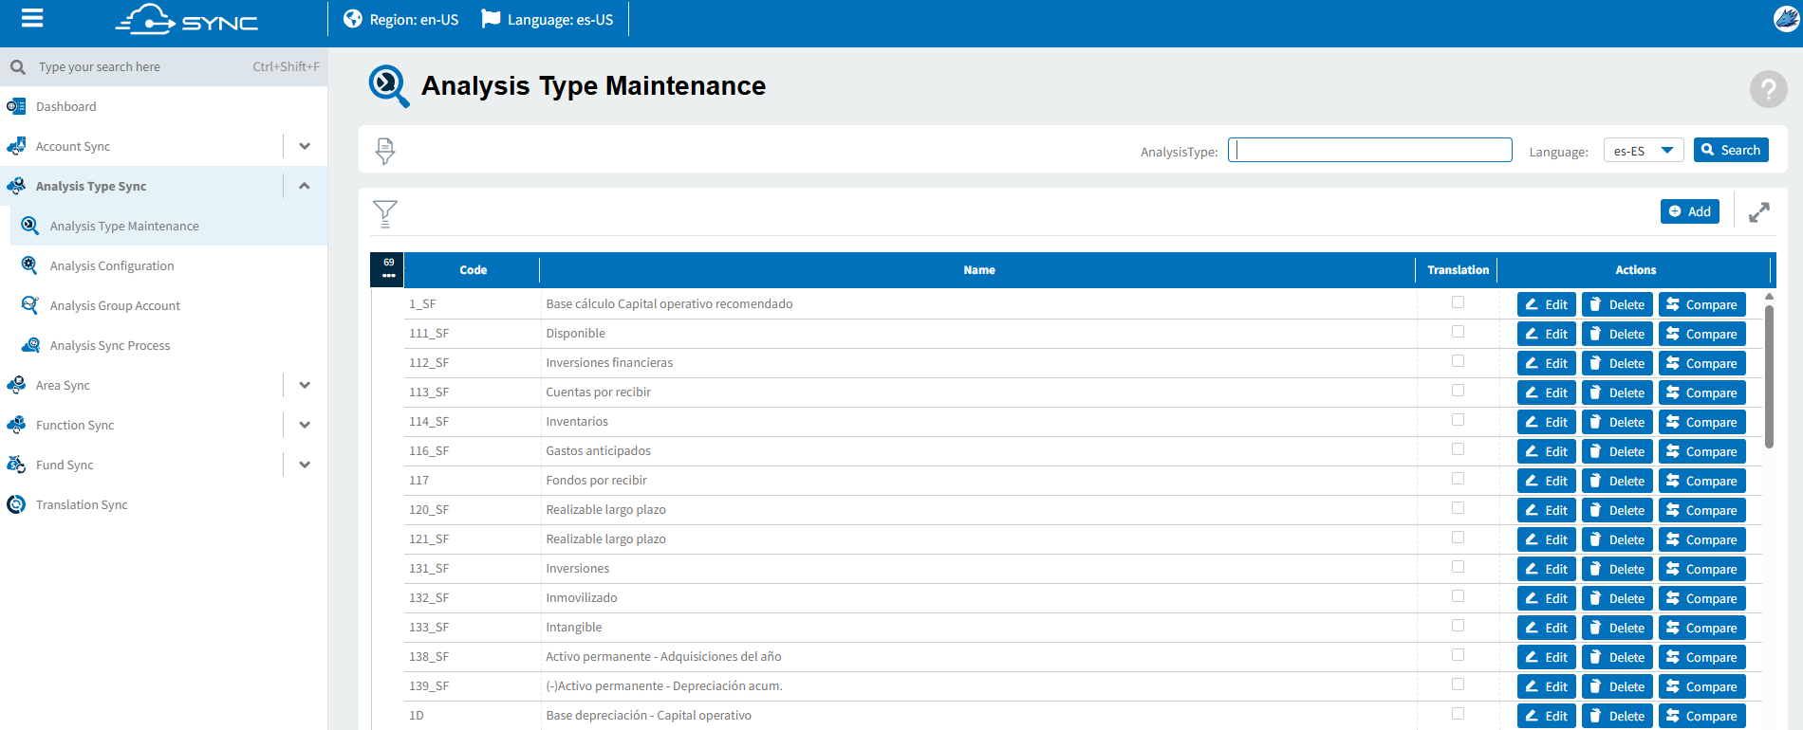
Task: Toggle Translation checkbox for 1_SF row
Action: click(1458, 302)
